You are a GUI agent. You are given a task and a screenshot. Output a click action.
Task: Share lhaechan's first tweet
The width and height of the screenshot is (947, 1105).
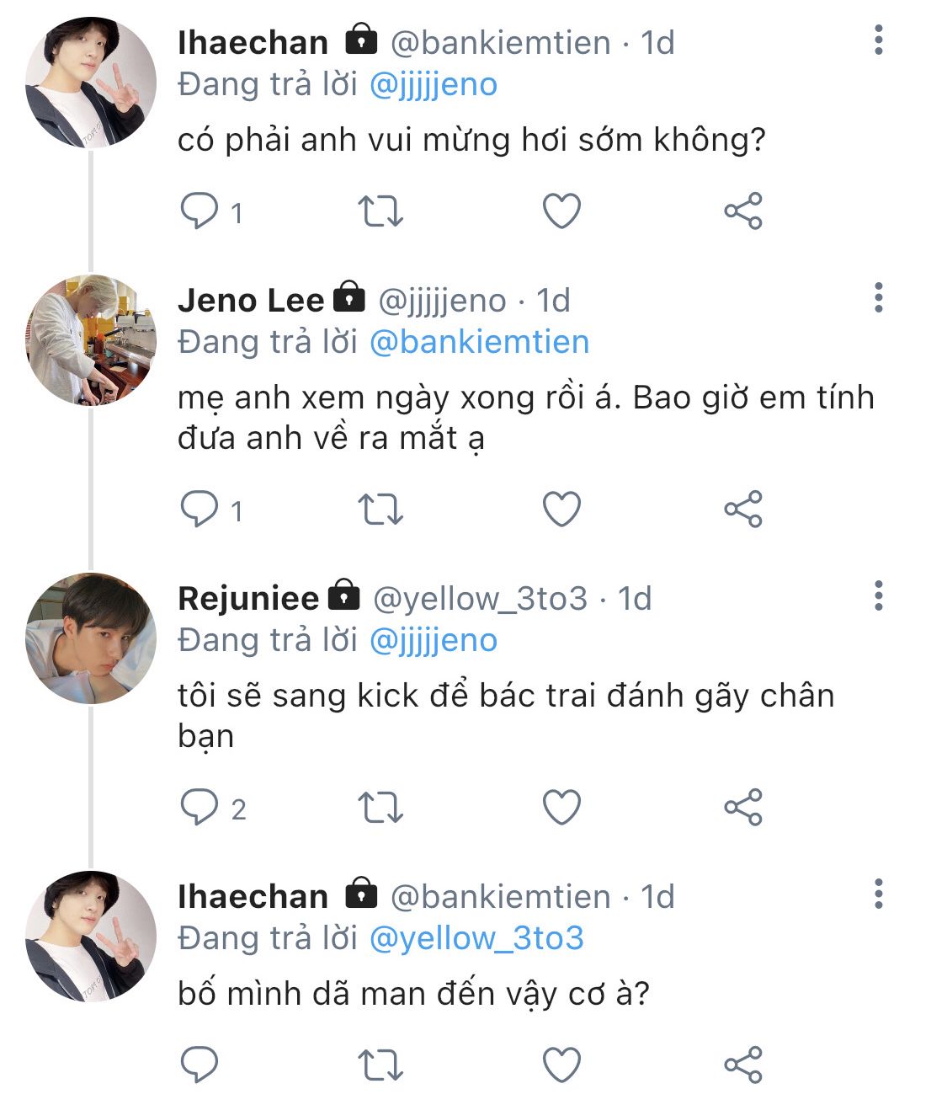coord(743,211)
